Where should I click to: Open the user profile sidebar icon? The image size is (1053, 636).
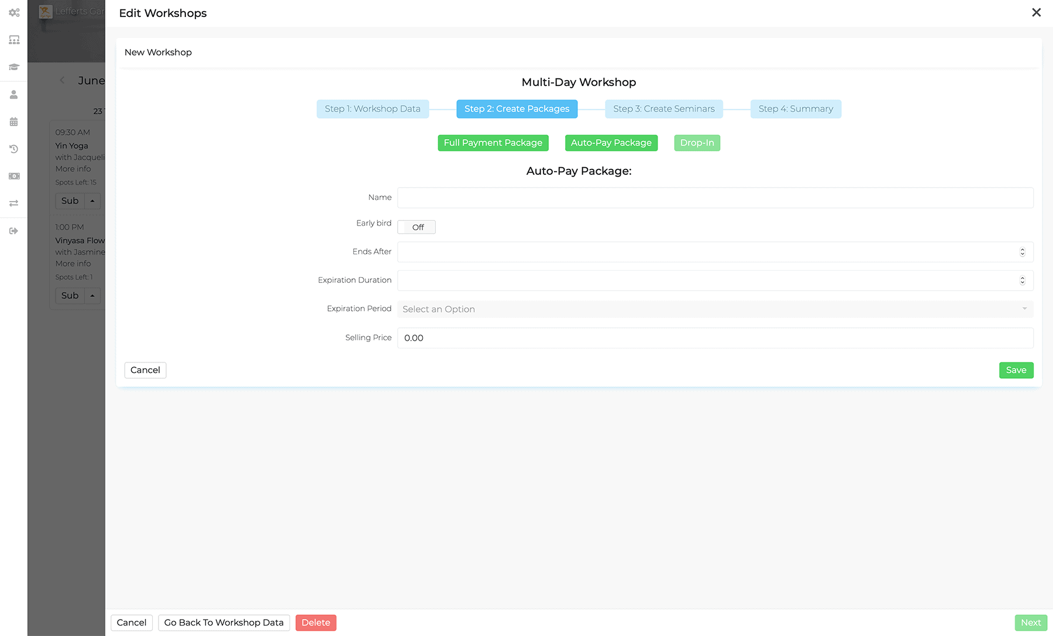coord(14,95)
